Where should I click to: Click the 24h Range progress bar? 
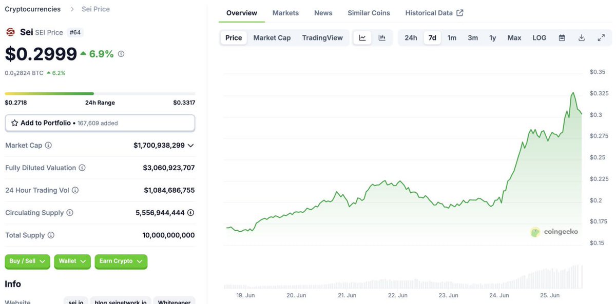[x=100, y=94]
